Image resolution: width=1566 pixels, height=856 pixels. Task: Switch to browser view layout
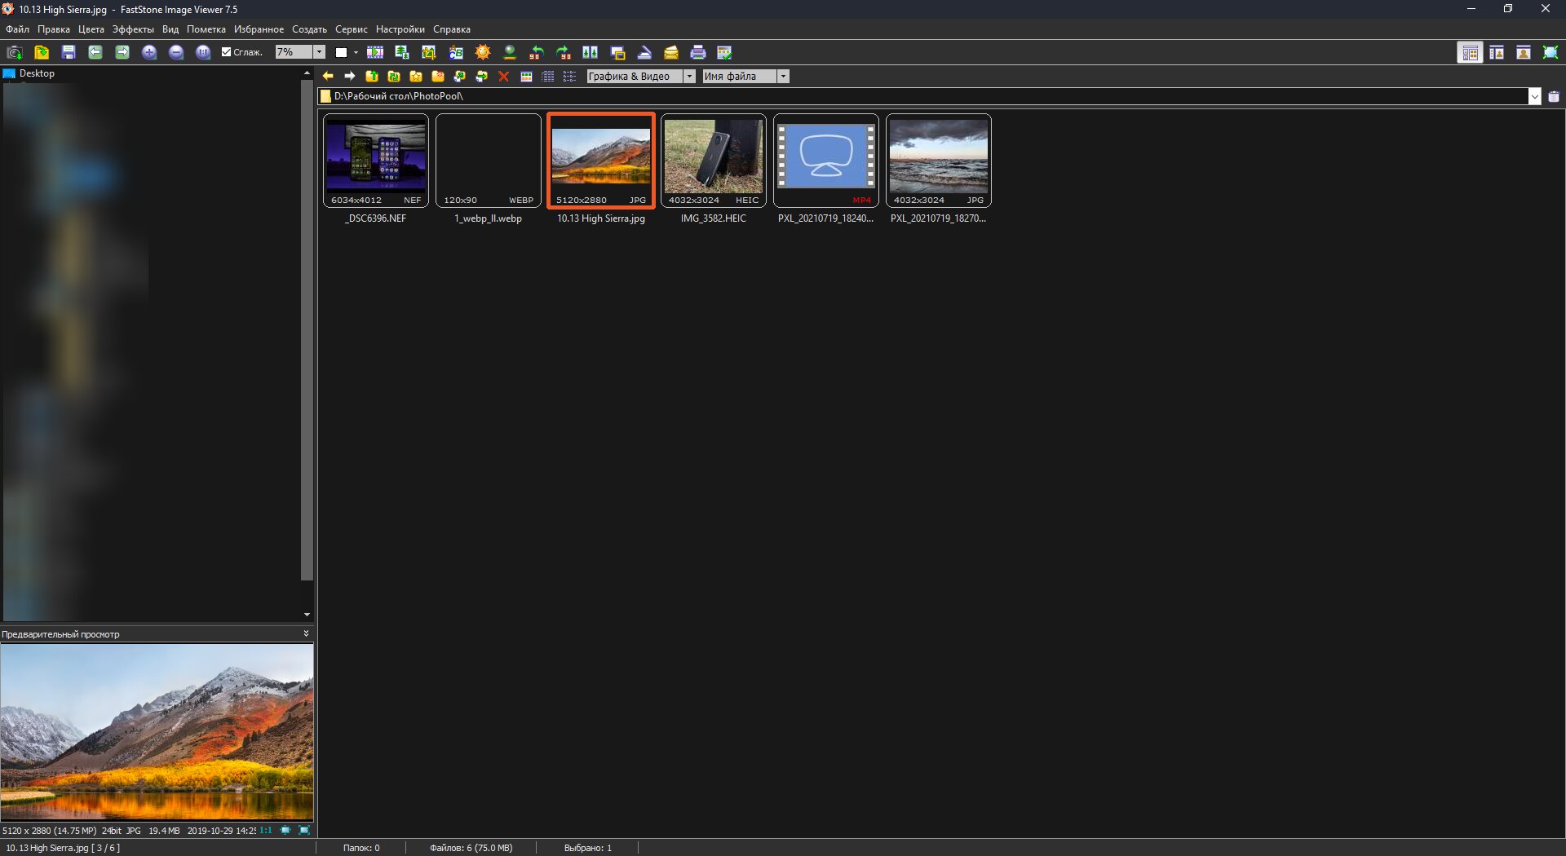tap(1470, 52)
